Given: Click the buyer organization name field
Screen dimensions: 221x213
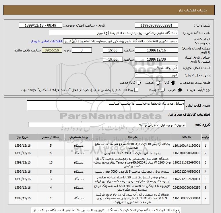Looking at the screenshot, I should tap(113, 33).
